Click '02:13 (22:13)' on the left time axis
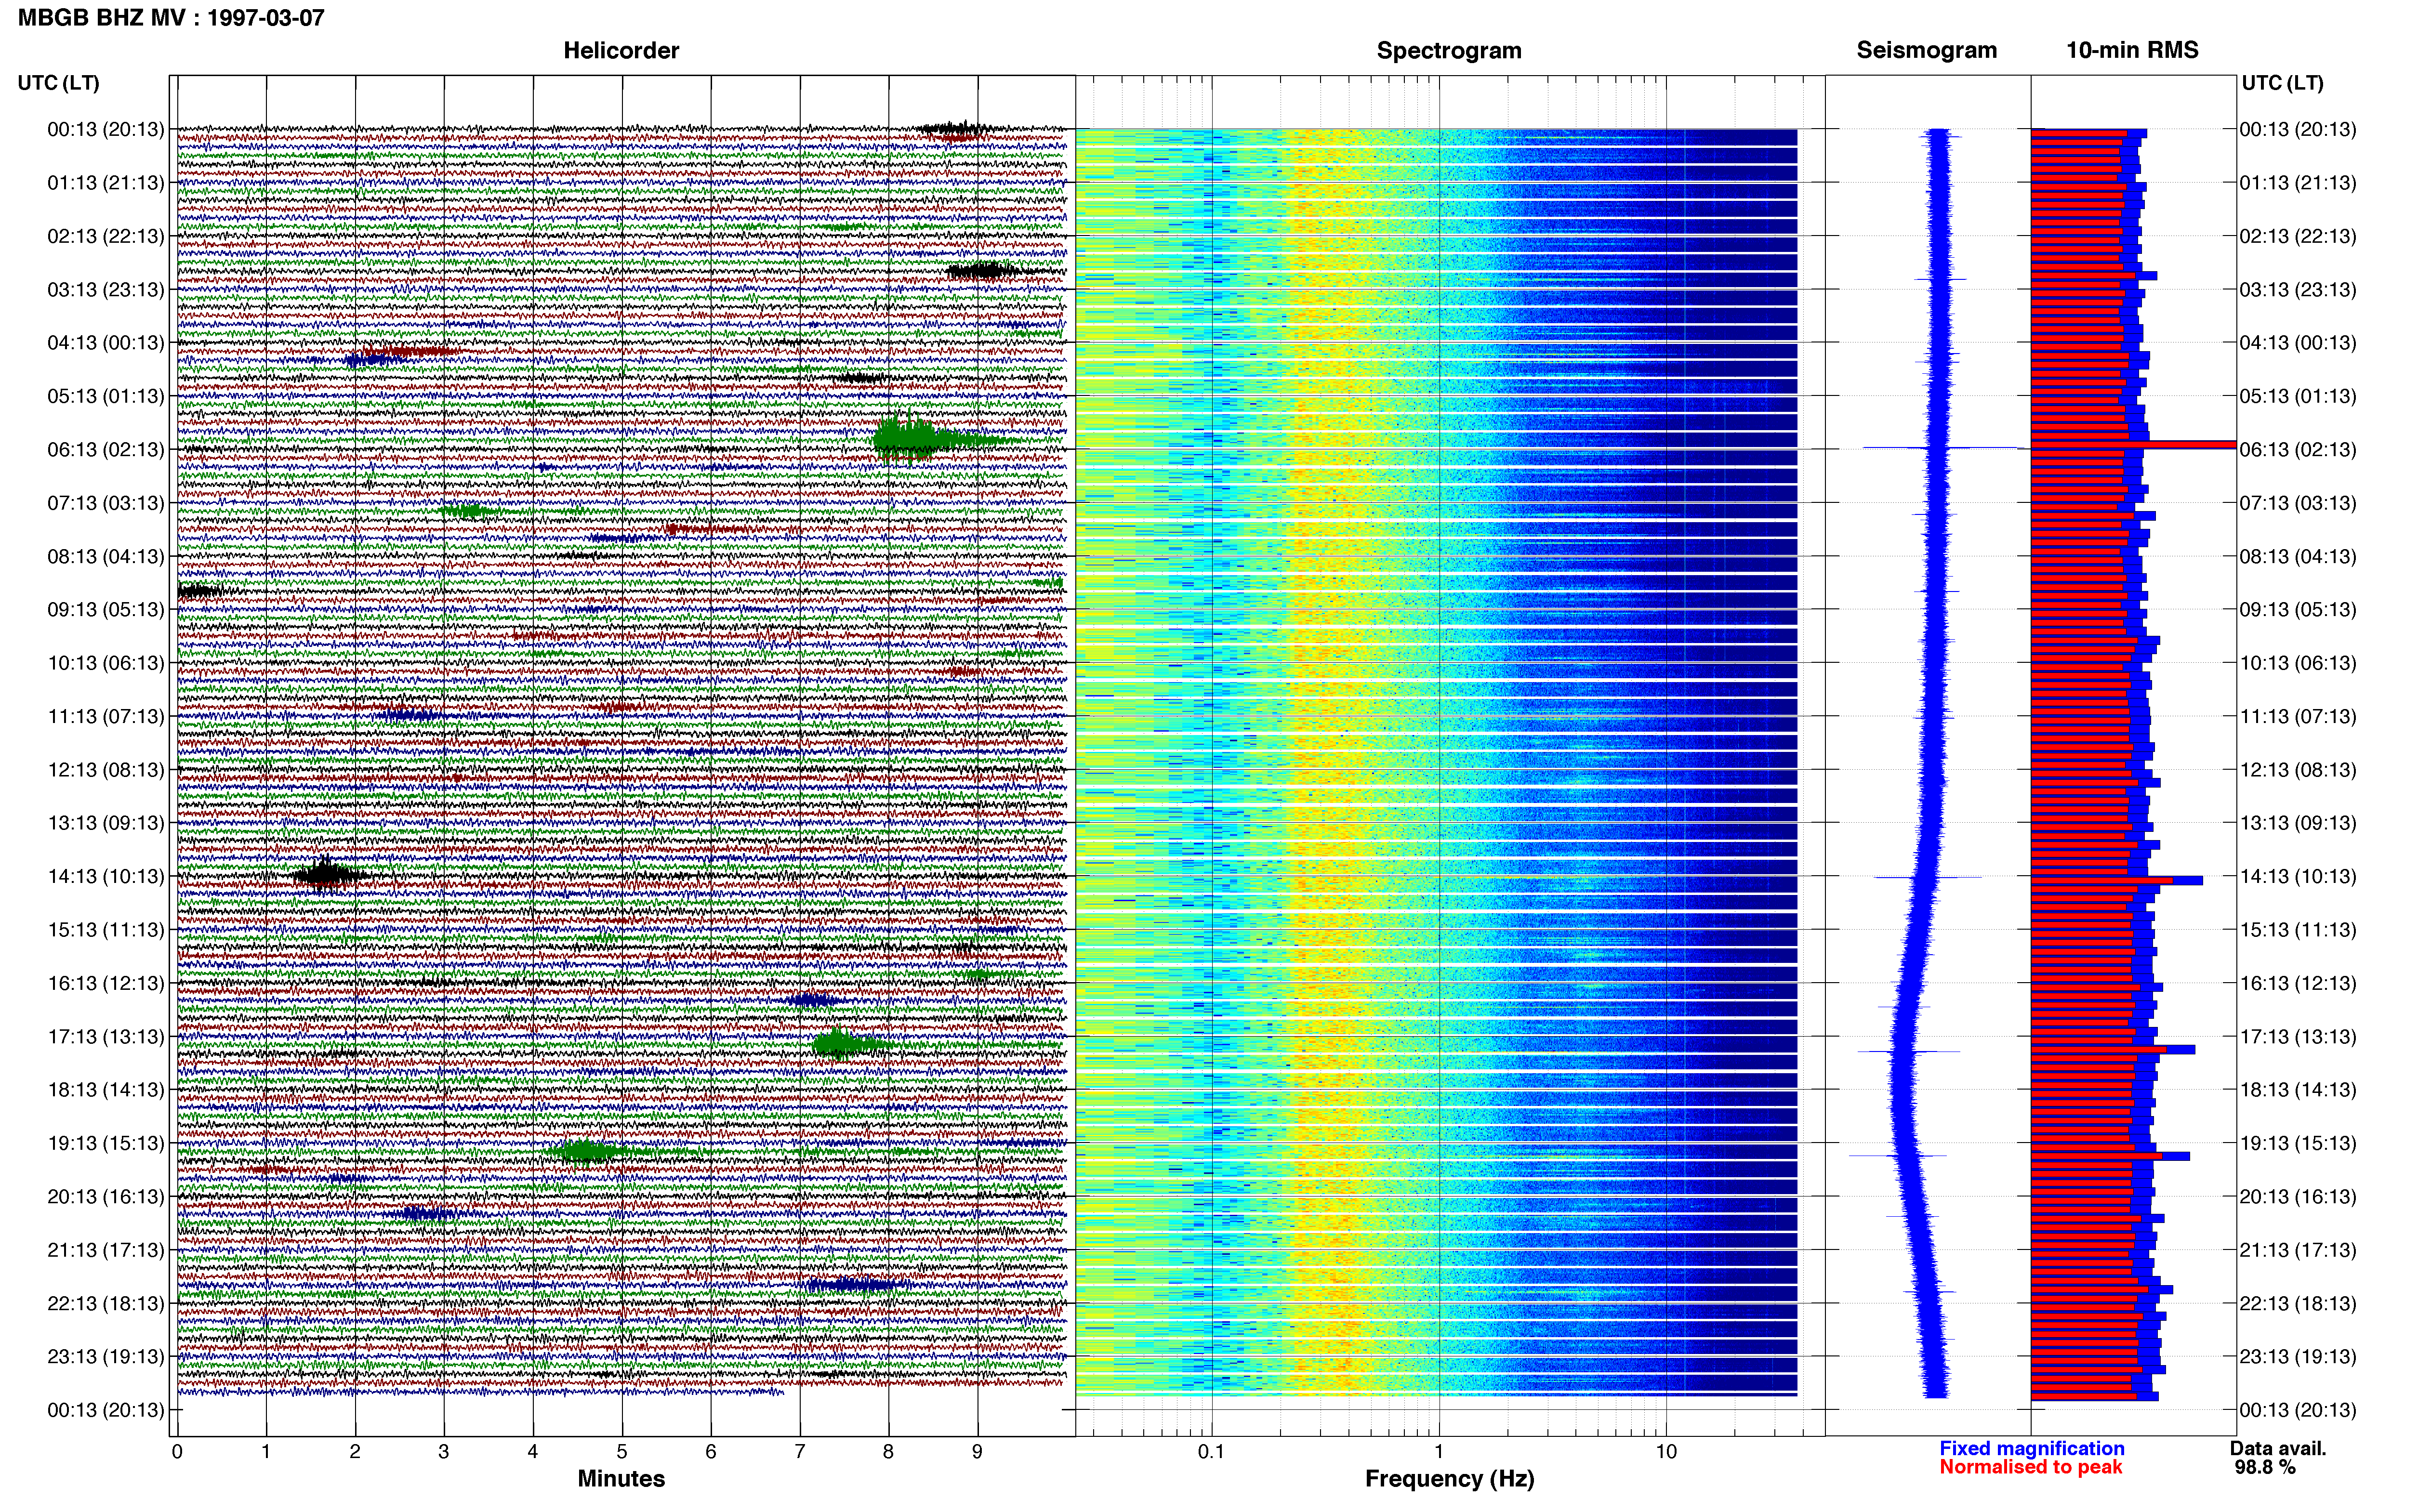Screen dimensions: 2418x1512 tap(106, 236)
